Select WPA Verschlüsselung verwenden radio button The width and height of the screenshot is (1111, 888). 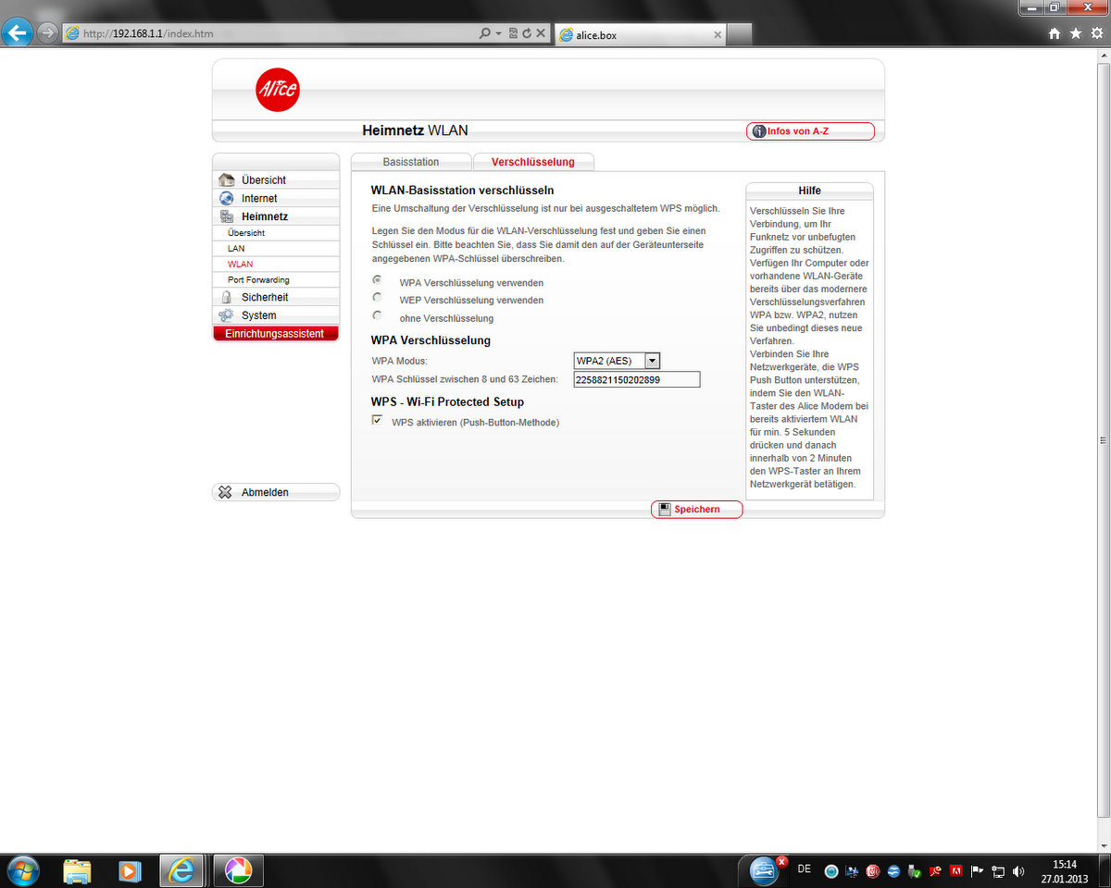[x=377, y=279]
